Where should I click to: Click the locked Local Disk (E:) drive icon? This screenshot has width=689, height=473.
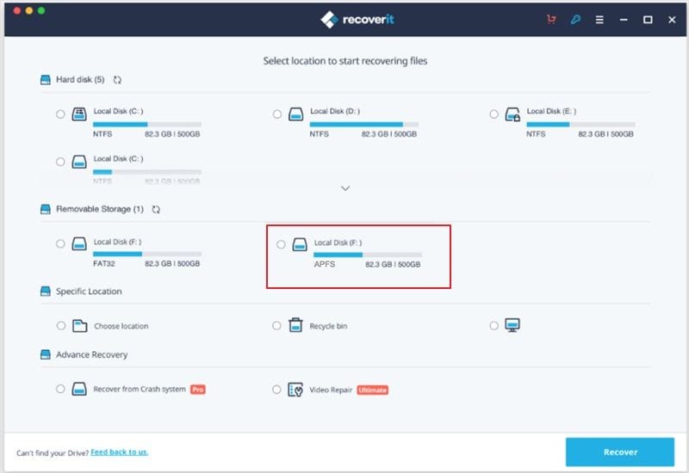coord(512,114)
